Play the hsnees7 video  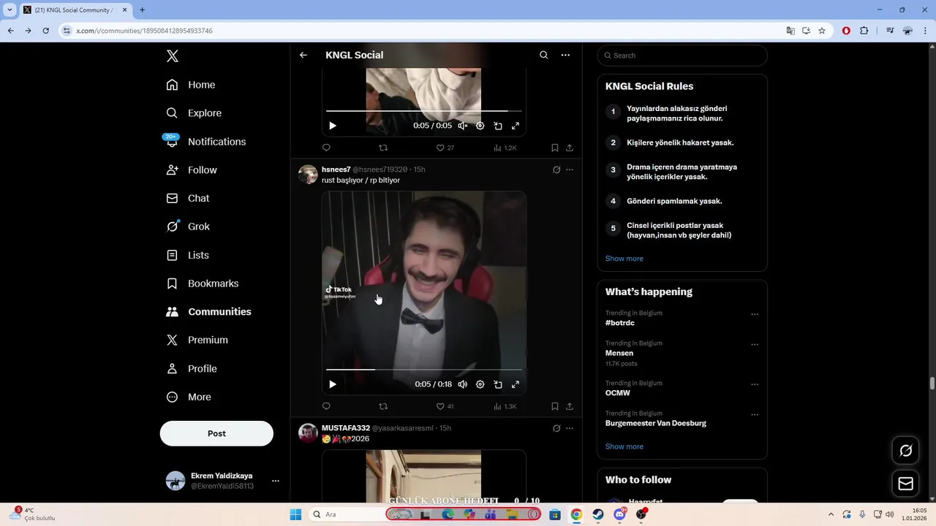(333, 384)
